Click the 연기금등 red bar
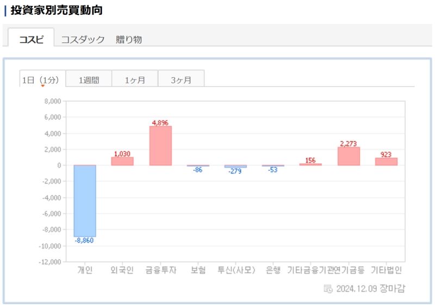435x308 pixels. coord(349,156)
